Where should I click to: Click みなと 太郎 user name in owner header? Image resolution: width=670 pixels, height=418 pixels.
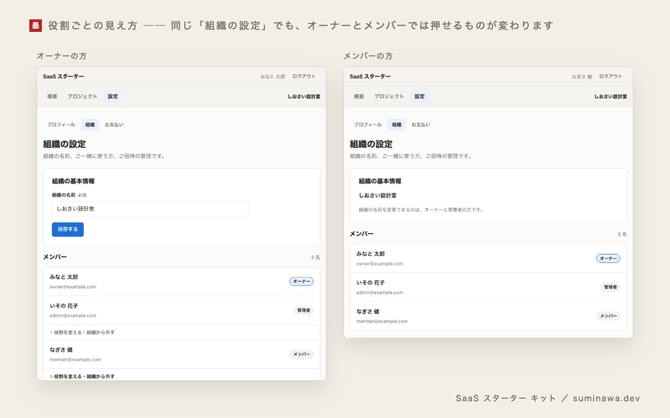coord(273,76)
